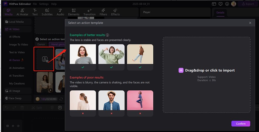Open the Effects panel
The image size is (259, 132).
pyautogui.click(x=115, y=12)
